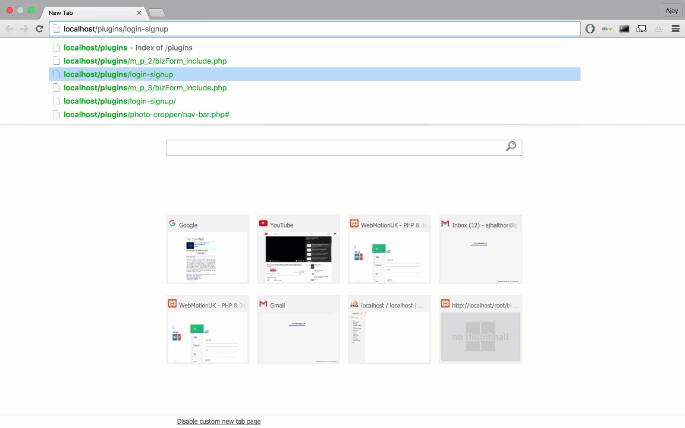Open a new tab with the tab button

pos(156,13)
